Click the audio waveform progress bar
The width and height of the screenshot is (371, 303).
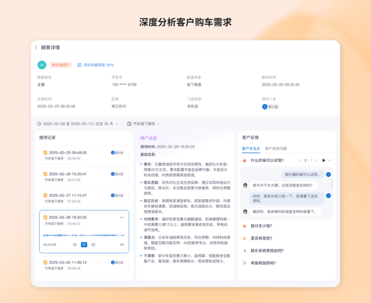pyautogui.click(x=84, y=235)
